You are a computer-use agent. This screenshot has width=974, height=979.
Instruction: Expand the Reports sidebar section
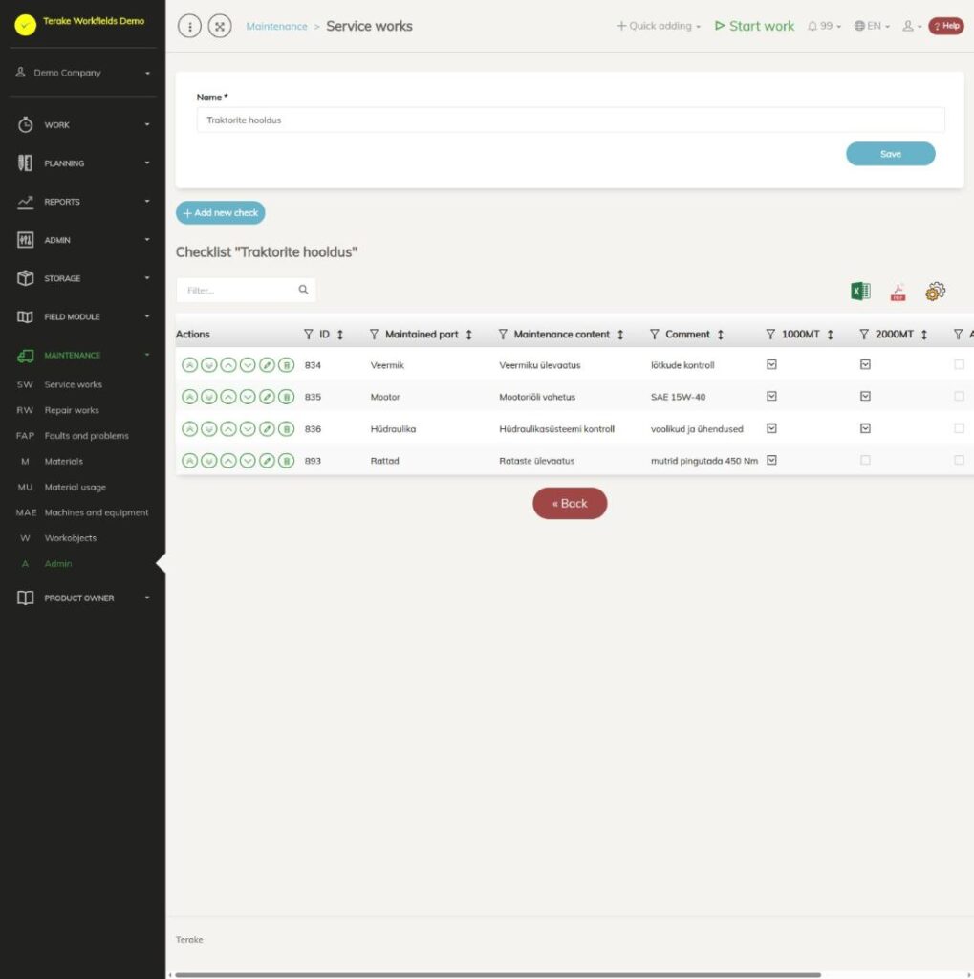[x=83, y=202]
